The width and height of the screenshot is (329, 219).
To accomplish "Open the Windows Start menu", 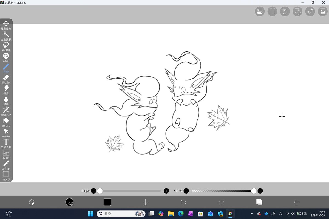I will point(90,214).
